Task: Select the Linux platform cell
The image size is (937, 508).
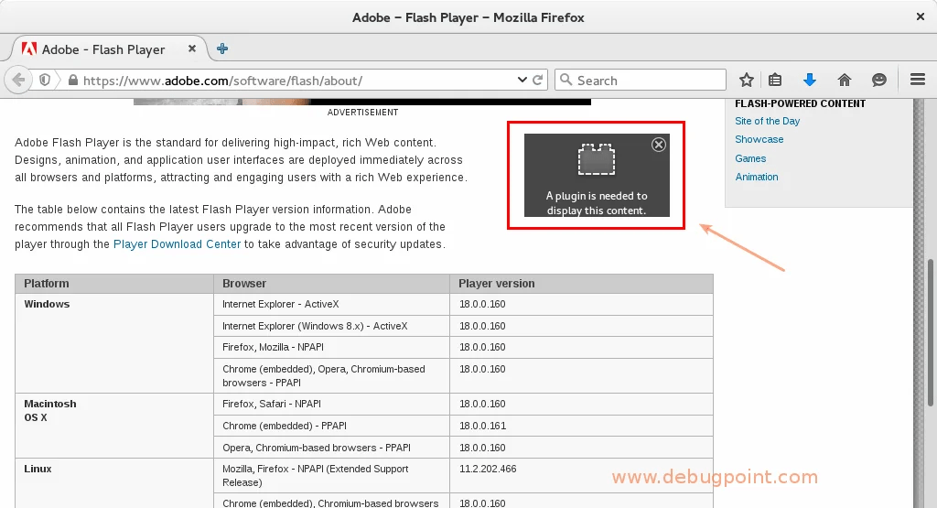Action: (x=114, y=483)
